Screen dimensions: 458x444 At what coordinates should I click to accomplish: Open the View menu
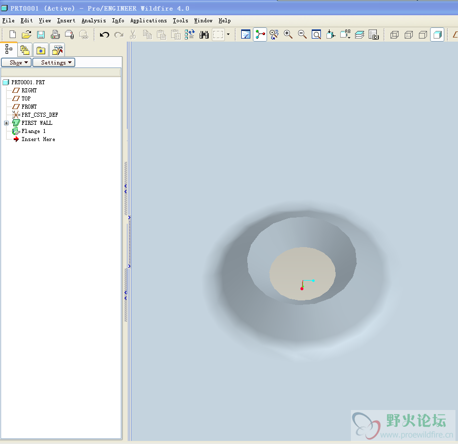click(x=45, y=20)
